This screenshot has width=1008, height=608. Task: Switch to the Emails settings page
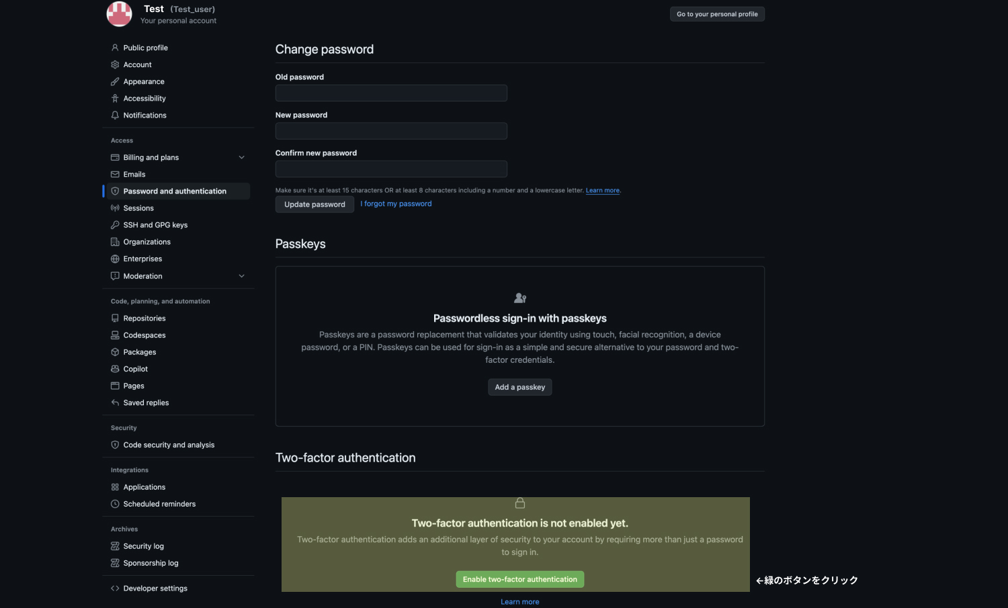coord(134,174)
